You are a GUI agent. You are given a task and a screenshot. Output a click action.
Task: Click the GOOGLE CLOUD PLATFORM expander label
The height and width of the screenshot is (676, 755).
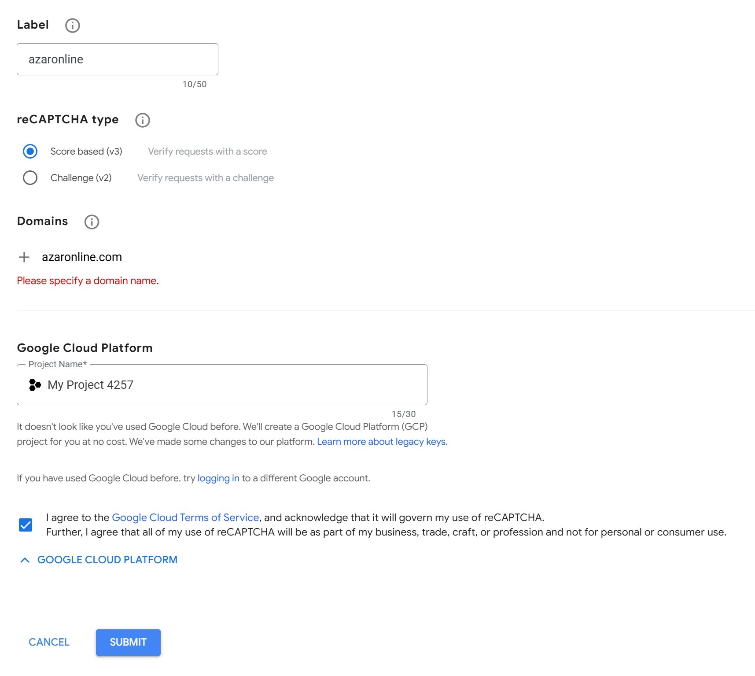107,560
